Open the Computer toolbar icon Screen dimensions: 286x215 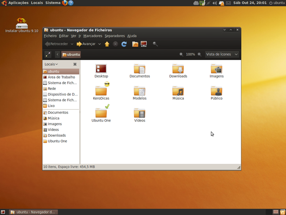pos(144,44)
